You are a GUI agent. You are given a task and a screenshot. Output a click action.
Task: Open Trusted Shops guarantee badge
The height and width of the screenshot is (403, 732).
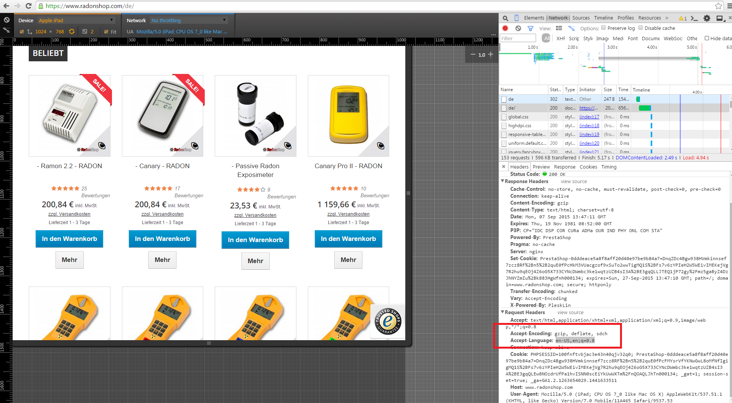(x=388, y=321)
